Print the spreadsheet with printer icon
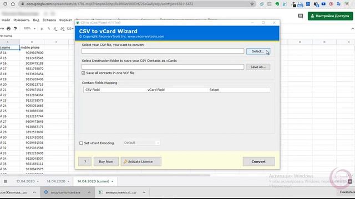 pos(9,29)
